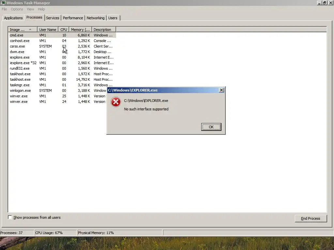334x250 pixels.
Task: Enable Show processes from all users
Action: click(10, 217)
